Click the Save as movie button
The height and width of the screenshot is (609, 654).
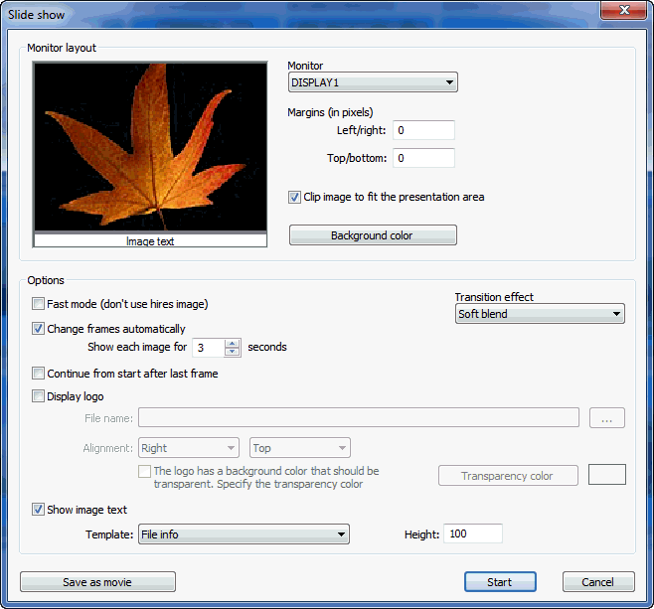click(x=97, y=582)
